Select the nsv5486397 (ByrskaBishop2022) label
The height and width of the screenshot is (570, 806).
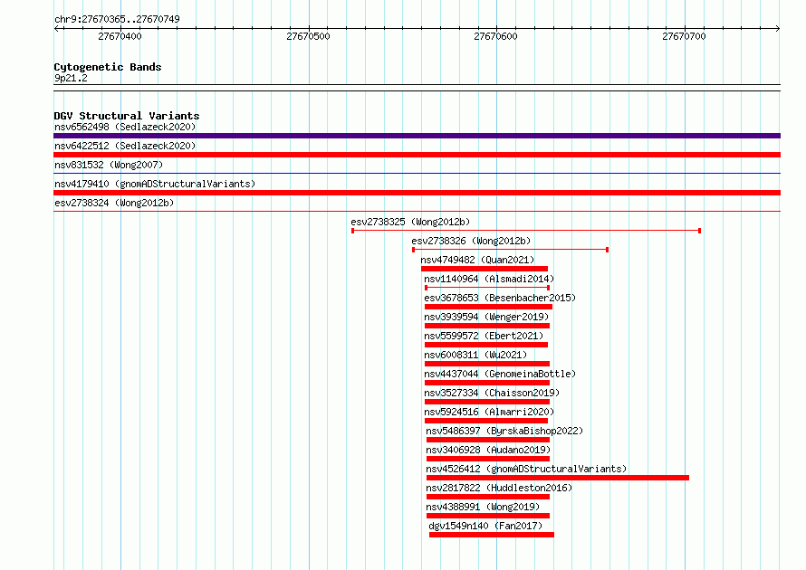click(504, 431)
